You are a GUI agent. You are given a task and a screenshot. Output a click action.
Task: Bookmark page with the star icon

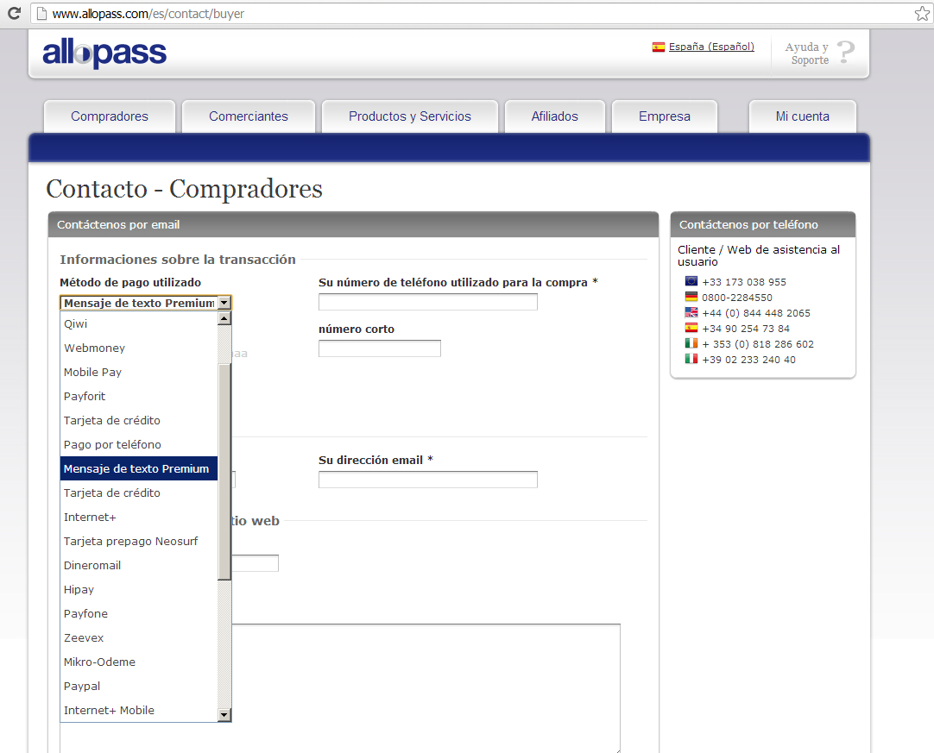point(922,14)
